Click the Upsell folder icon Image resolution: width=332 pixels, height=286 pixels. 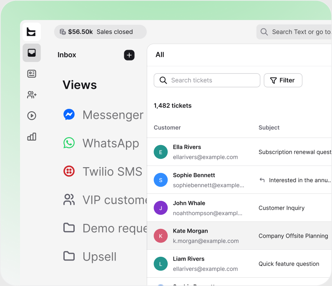(x=69, y=256)
